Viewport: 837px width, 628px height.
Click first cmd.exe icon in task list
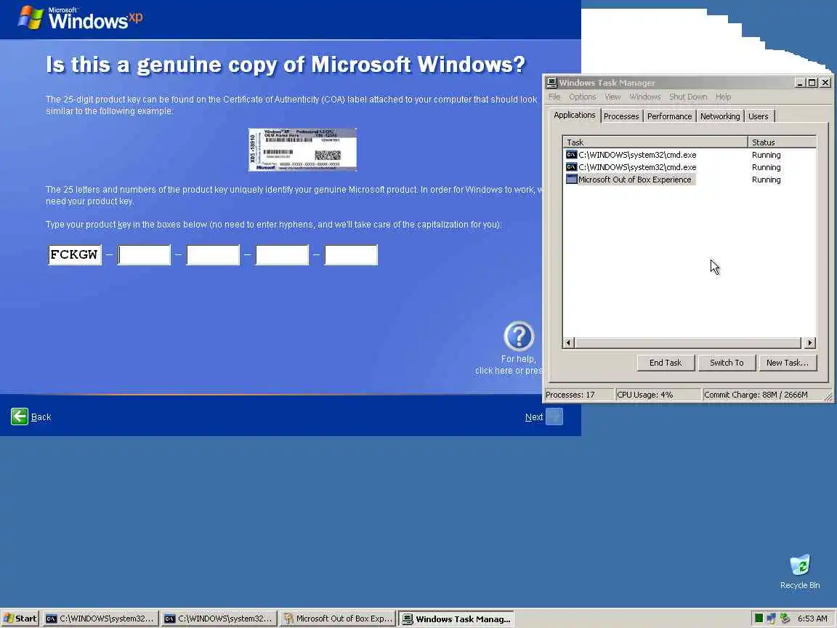[571, 155]
